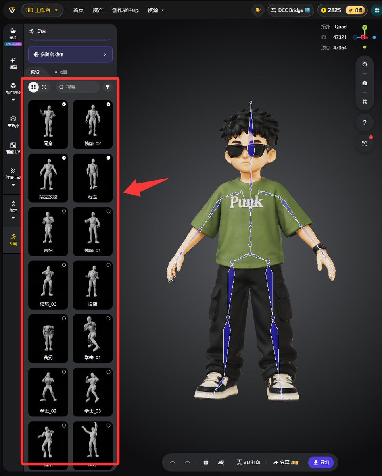Click the 3D 打印 print button
This screenshot has height=476, width=382.
click(x=248, y=463)
